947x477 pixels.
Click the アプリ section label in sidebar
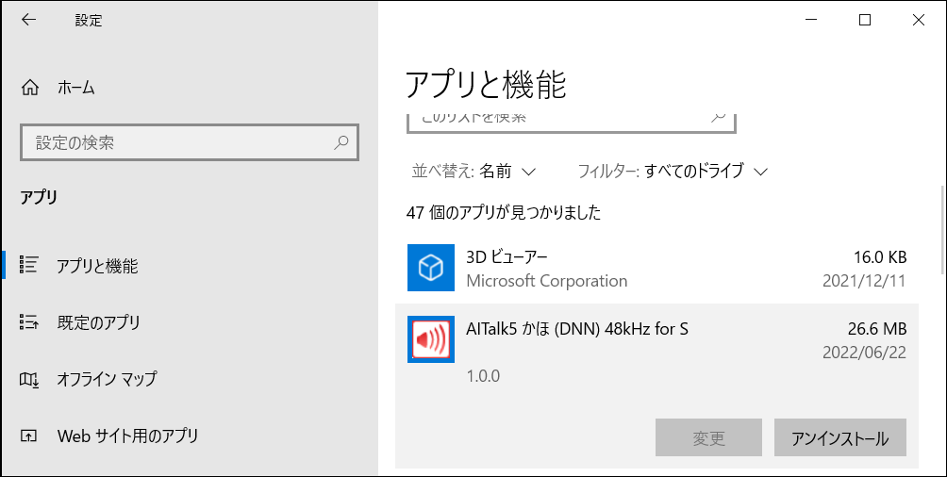(39, 197)
